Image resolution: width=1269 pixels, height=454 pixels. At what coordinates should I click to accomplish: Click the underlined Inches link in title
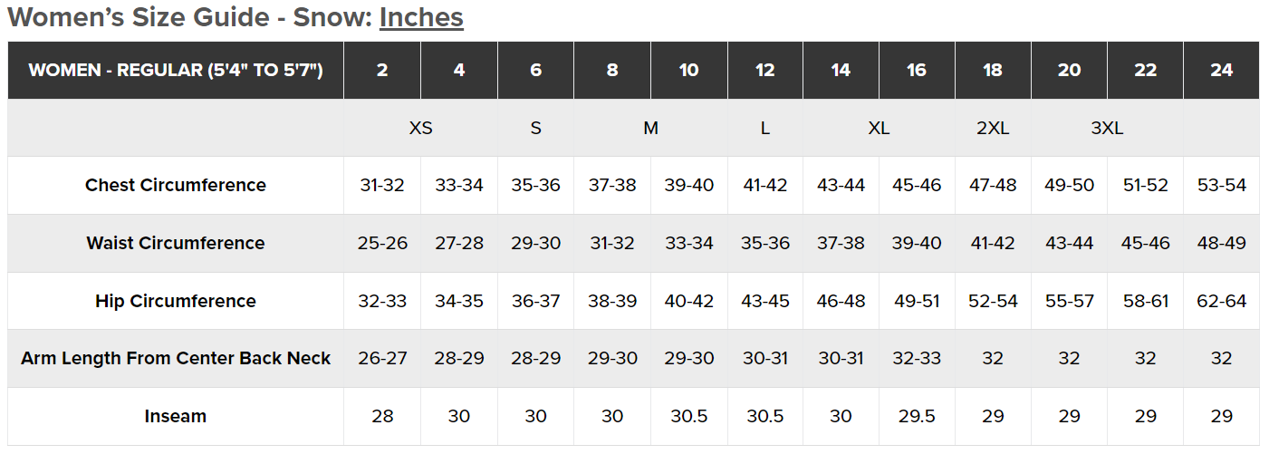421,17
